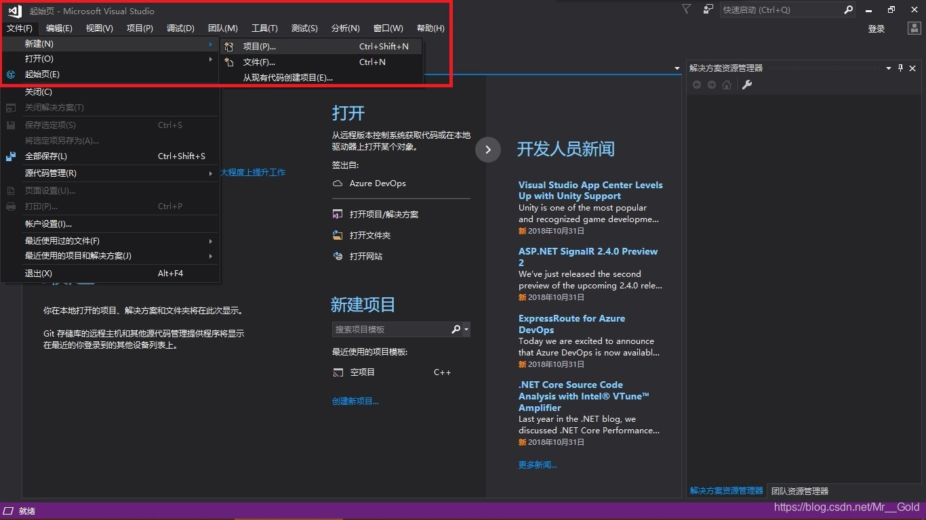The height and width of the screenshot is (520, 926).
Task: Open the 编辑(E) menu
Action: click(x=59, y=28)
